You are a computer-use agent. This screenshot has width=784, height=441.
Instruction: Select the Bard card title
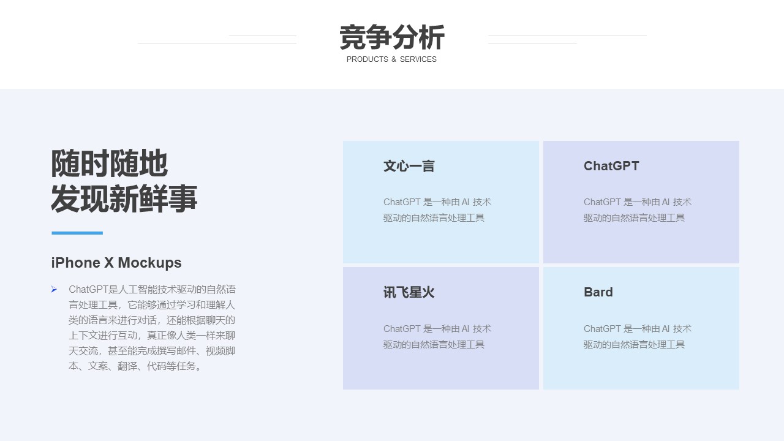(x=598, y=292)
